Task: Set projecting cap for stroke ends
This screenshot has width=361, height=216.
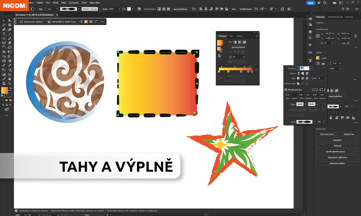Action: [307, 74]
